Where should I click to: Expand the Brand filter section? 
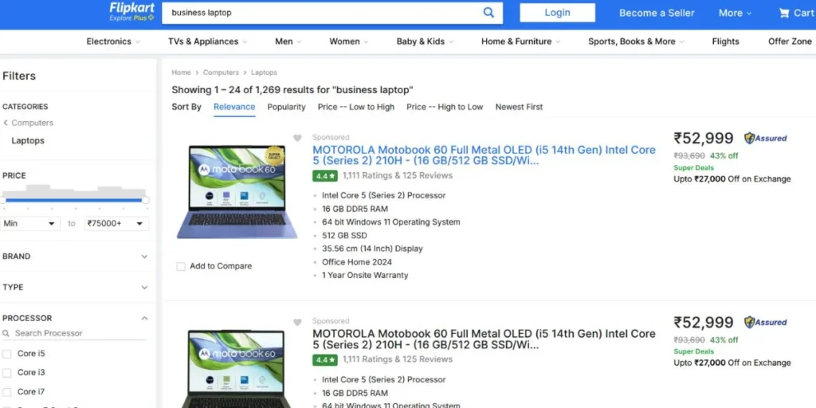(x=144, y=257)
